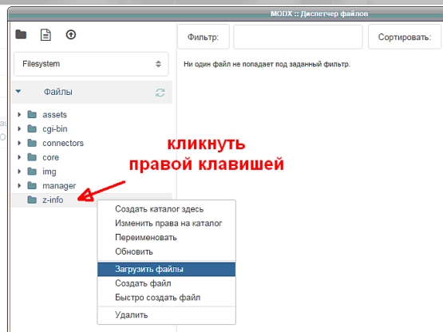Click the z-info folder icon
Image resolution: width=443 pixels, height=332 pixels.
[32, 200]
